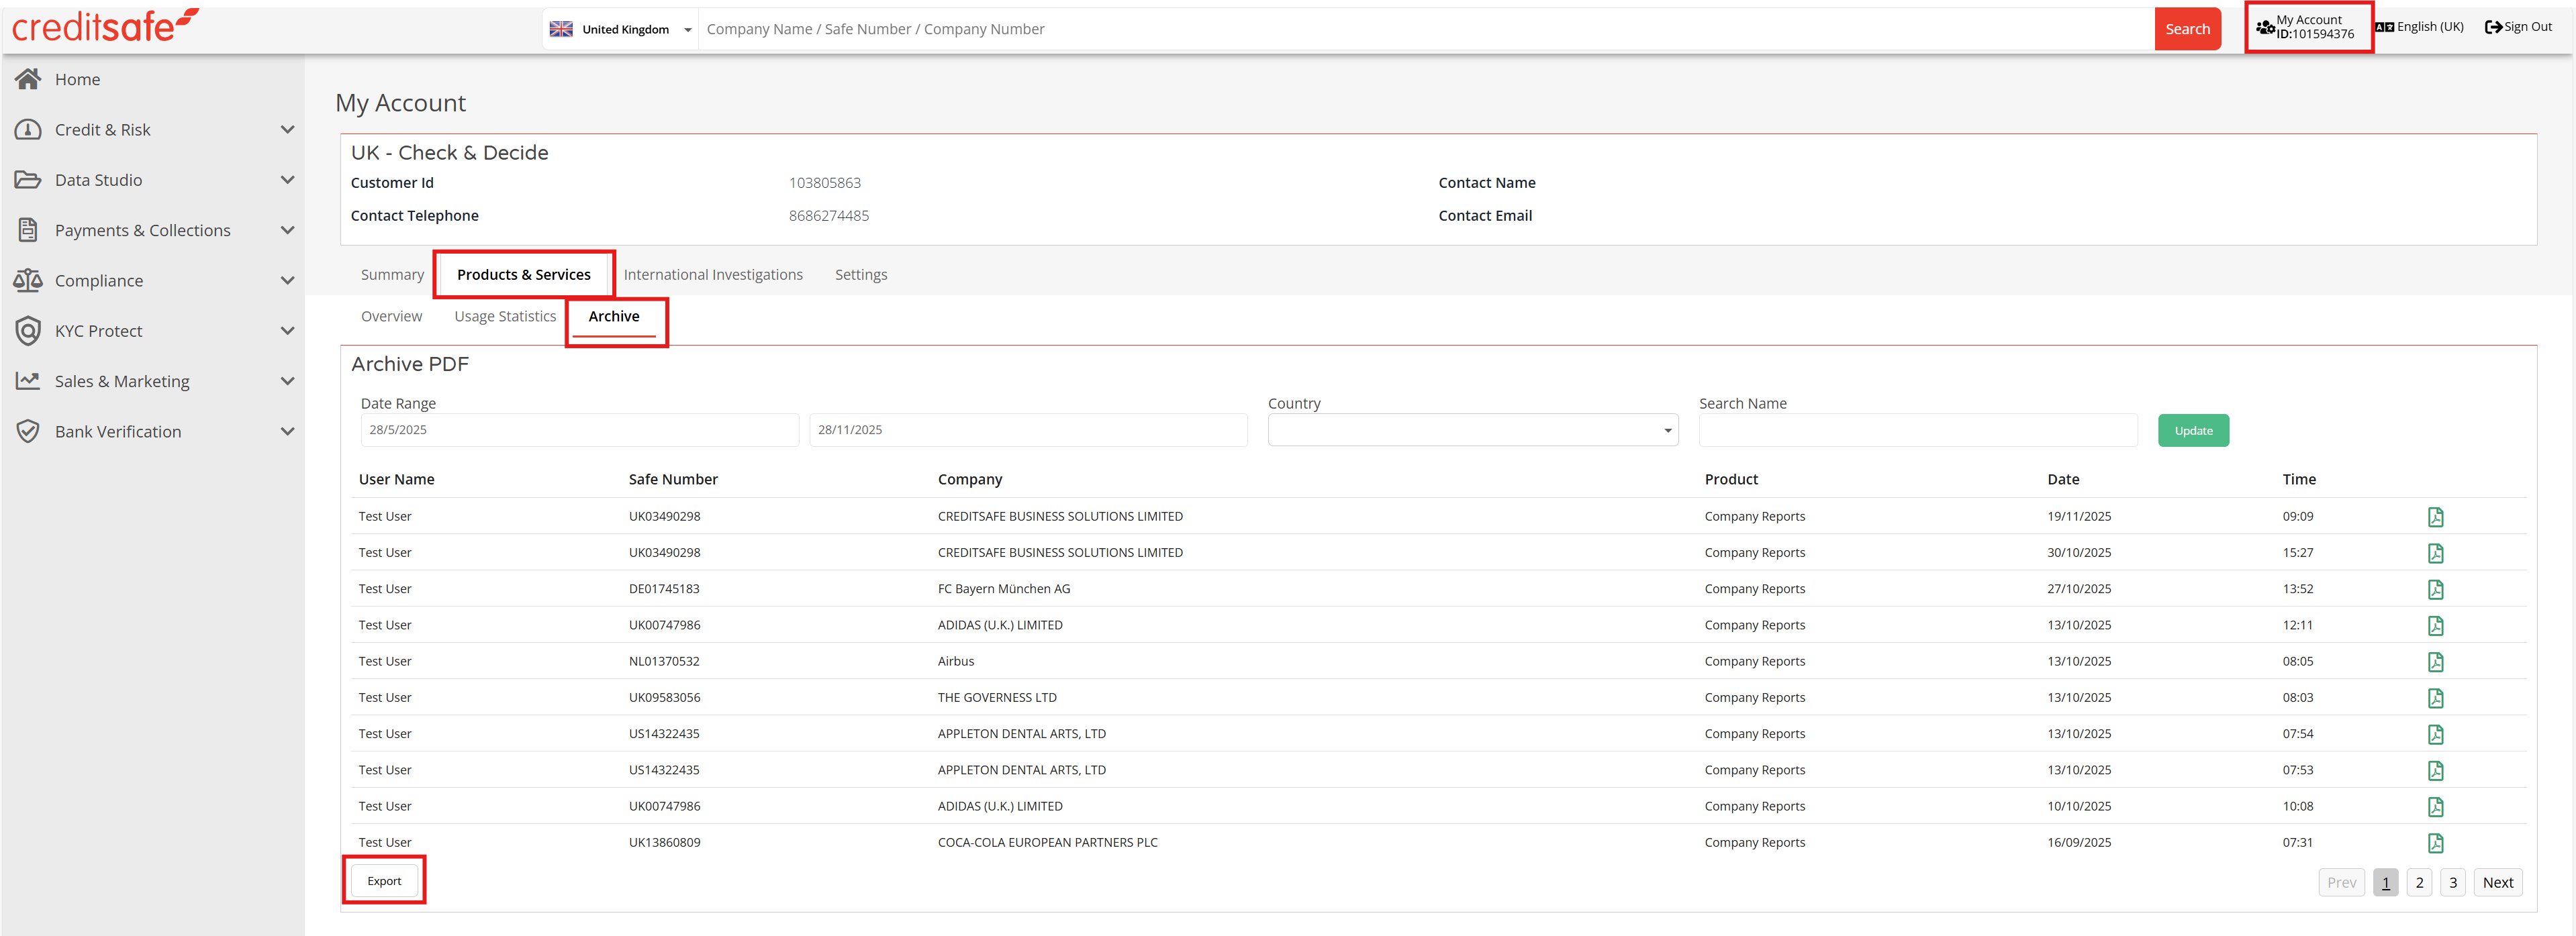Download PDF for Airbus company report
The image size is (2576, 936).
pyautogui.click(x=2435, y=662)
